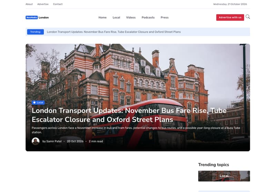
Task: Open the Local trending topic thumbnail
Action: [x=224, y=176]
